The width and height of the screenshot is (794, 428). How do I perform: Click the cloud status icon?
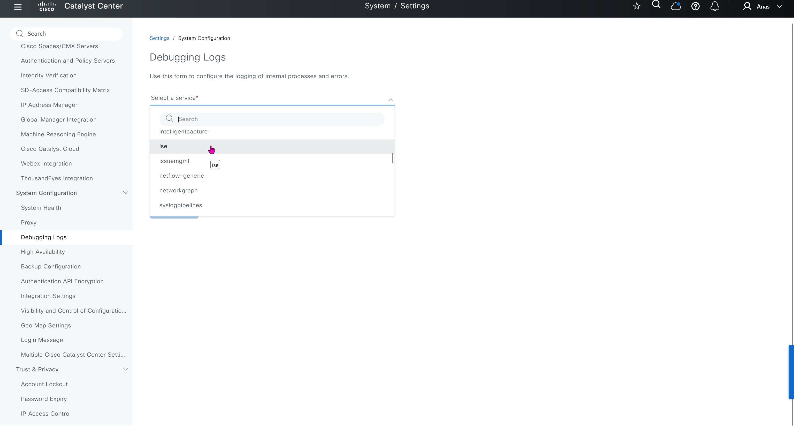[675, 6]
